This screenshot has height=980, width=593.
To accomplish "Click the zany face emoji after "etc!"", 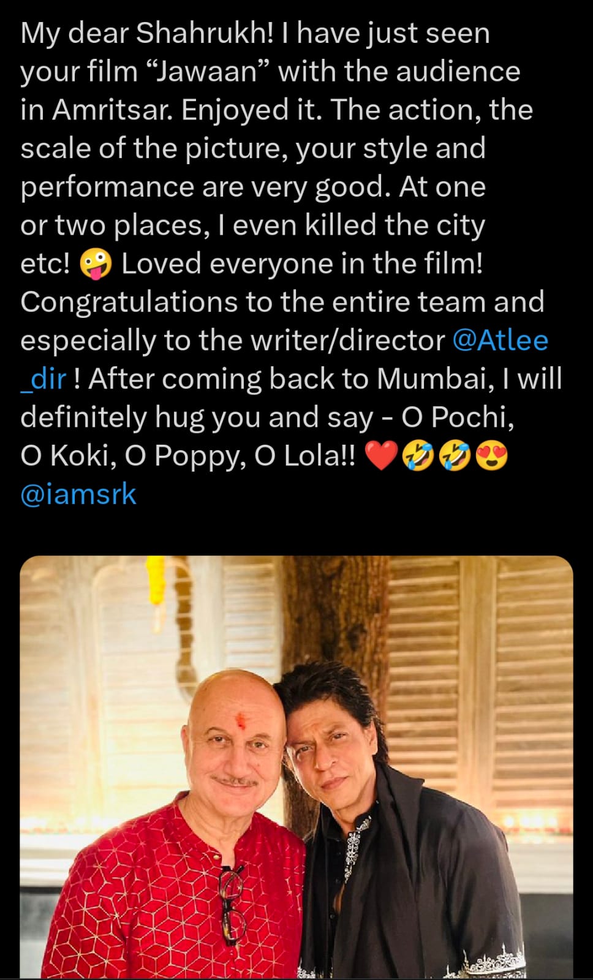I will coord(96,265).
